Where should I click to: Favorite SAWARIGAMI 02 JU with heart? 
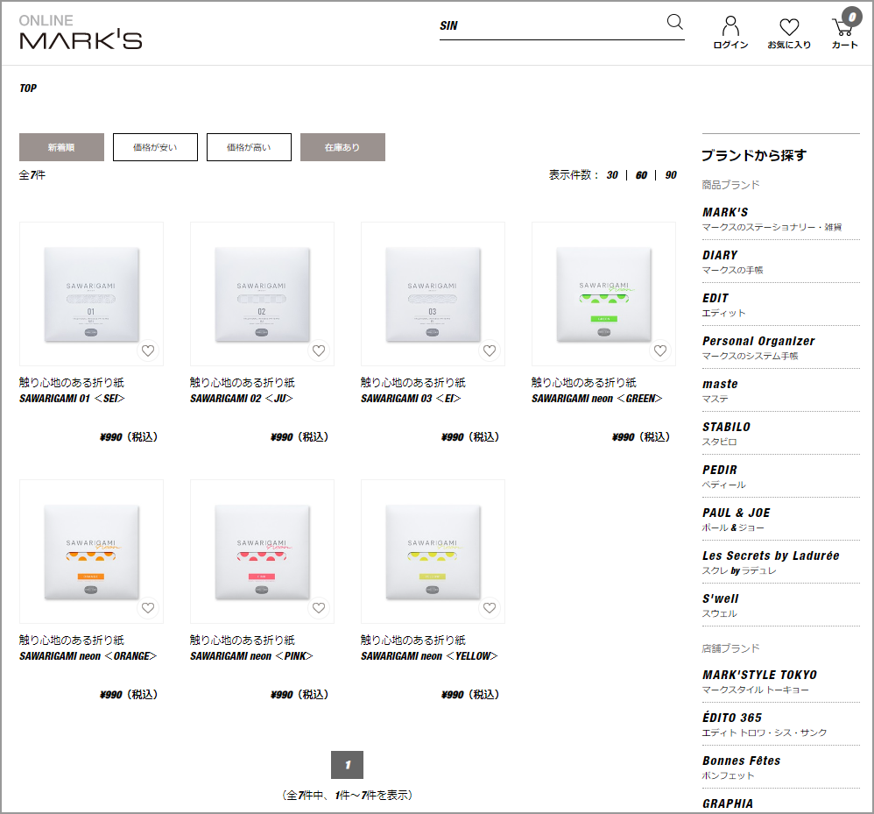click(319, 350)
